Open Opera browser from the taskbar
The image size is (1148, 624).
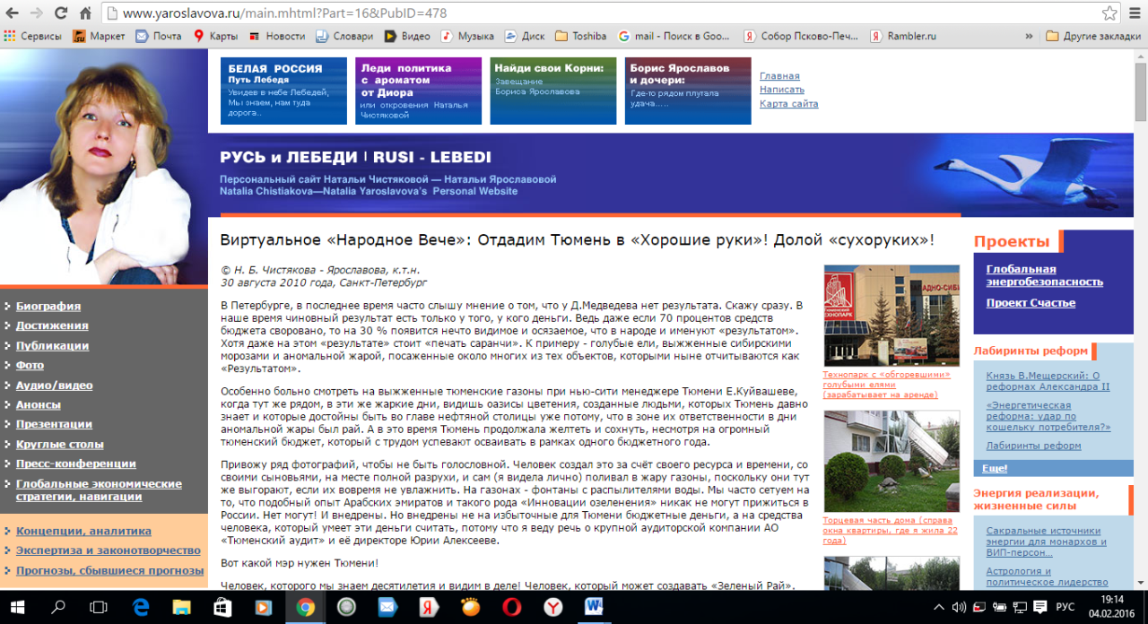(512, 607)
